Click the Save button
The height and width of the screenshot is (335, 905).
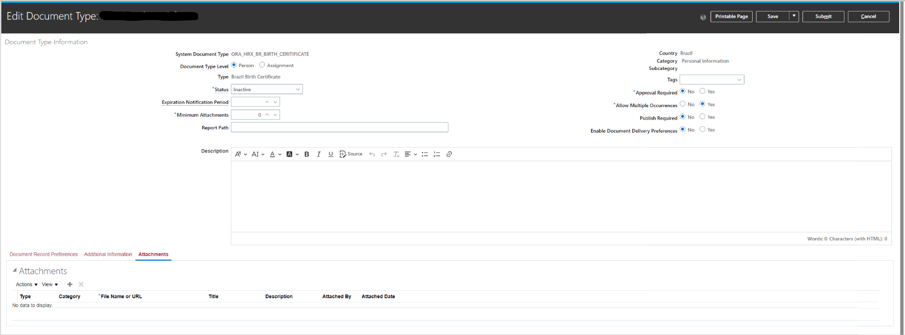coord(772,16)
